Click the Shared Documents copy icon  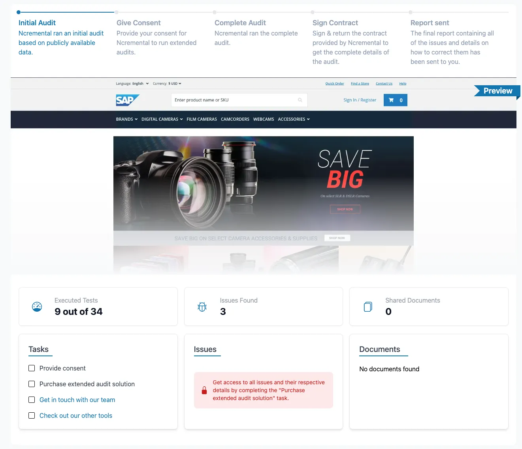tap(368, 307)
